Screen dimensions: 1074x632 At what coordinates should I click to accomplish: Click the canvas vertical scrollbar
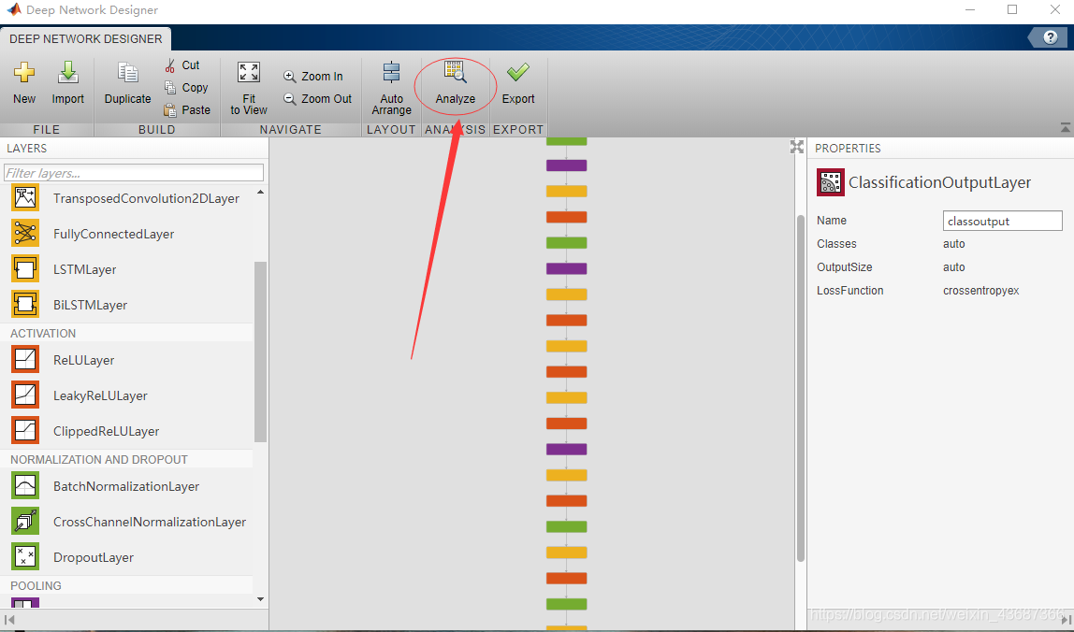[x=800, y=388]
